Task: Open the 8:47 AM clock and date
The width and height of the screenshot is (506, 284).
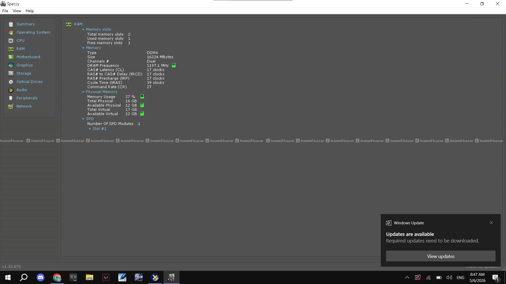Action: [x=477, y=277]
